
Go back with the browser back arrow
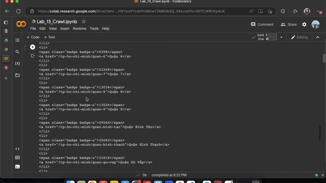(7, 11)
